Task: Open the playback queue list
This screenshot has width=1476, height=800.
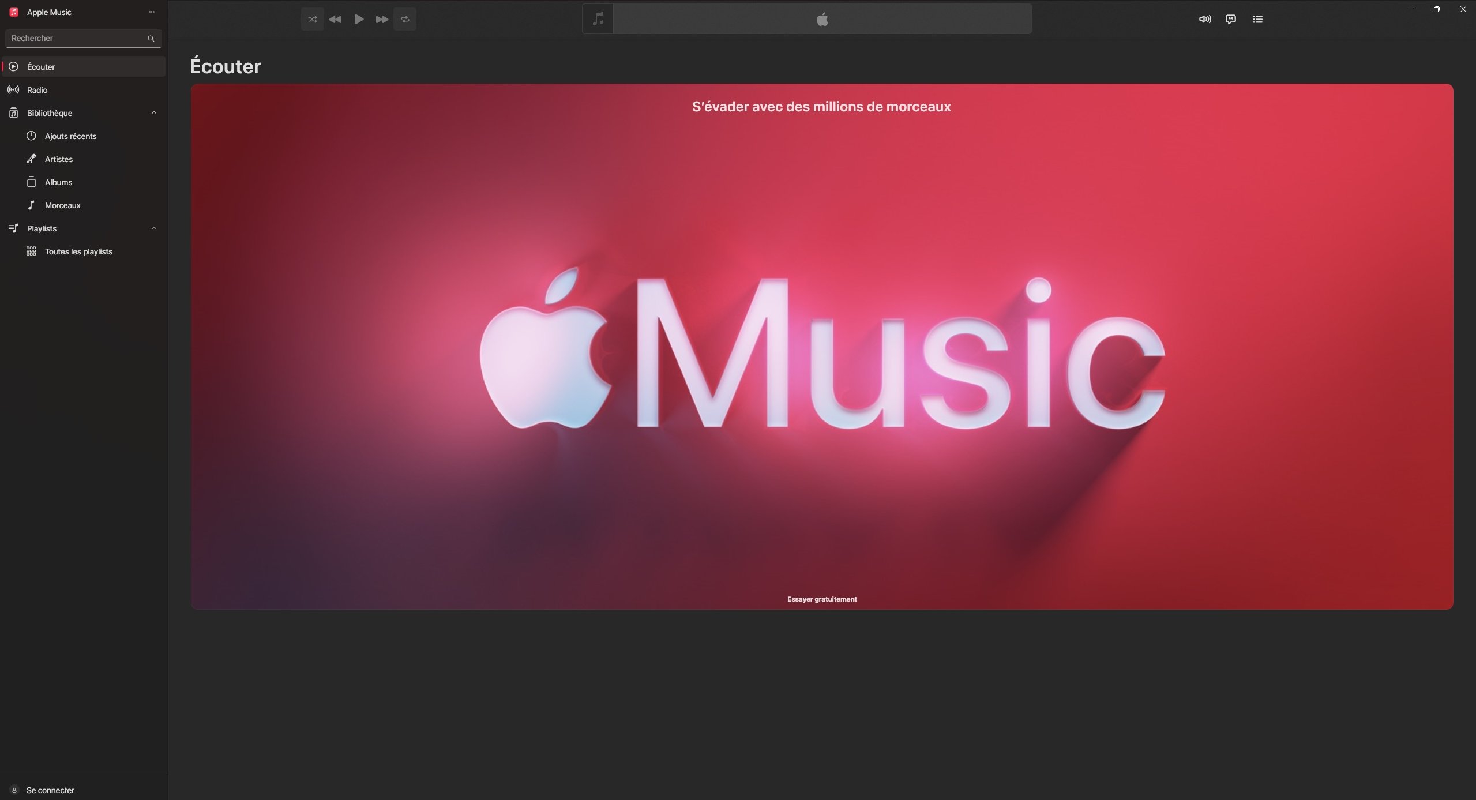Action: [1257, 18]
